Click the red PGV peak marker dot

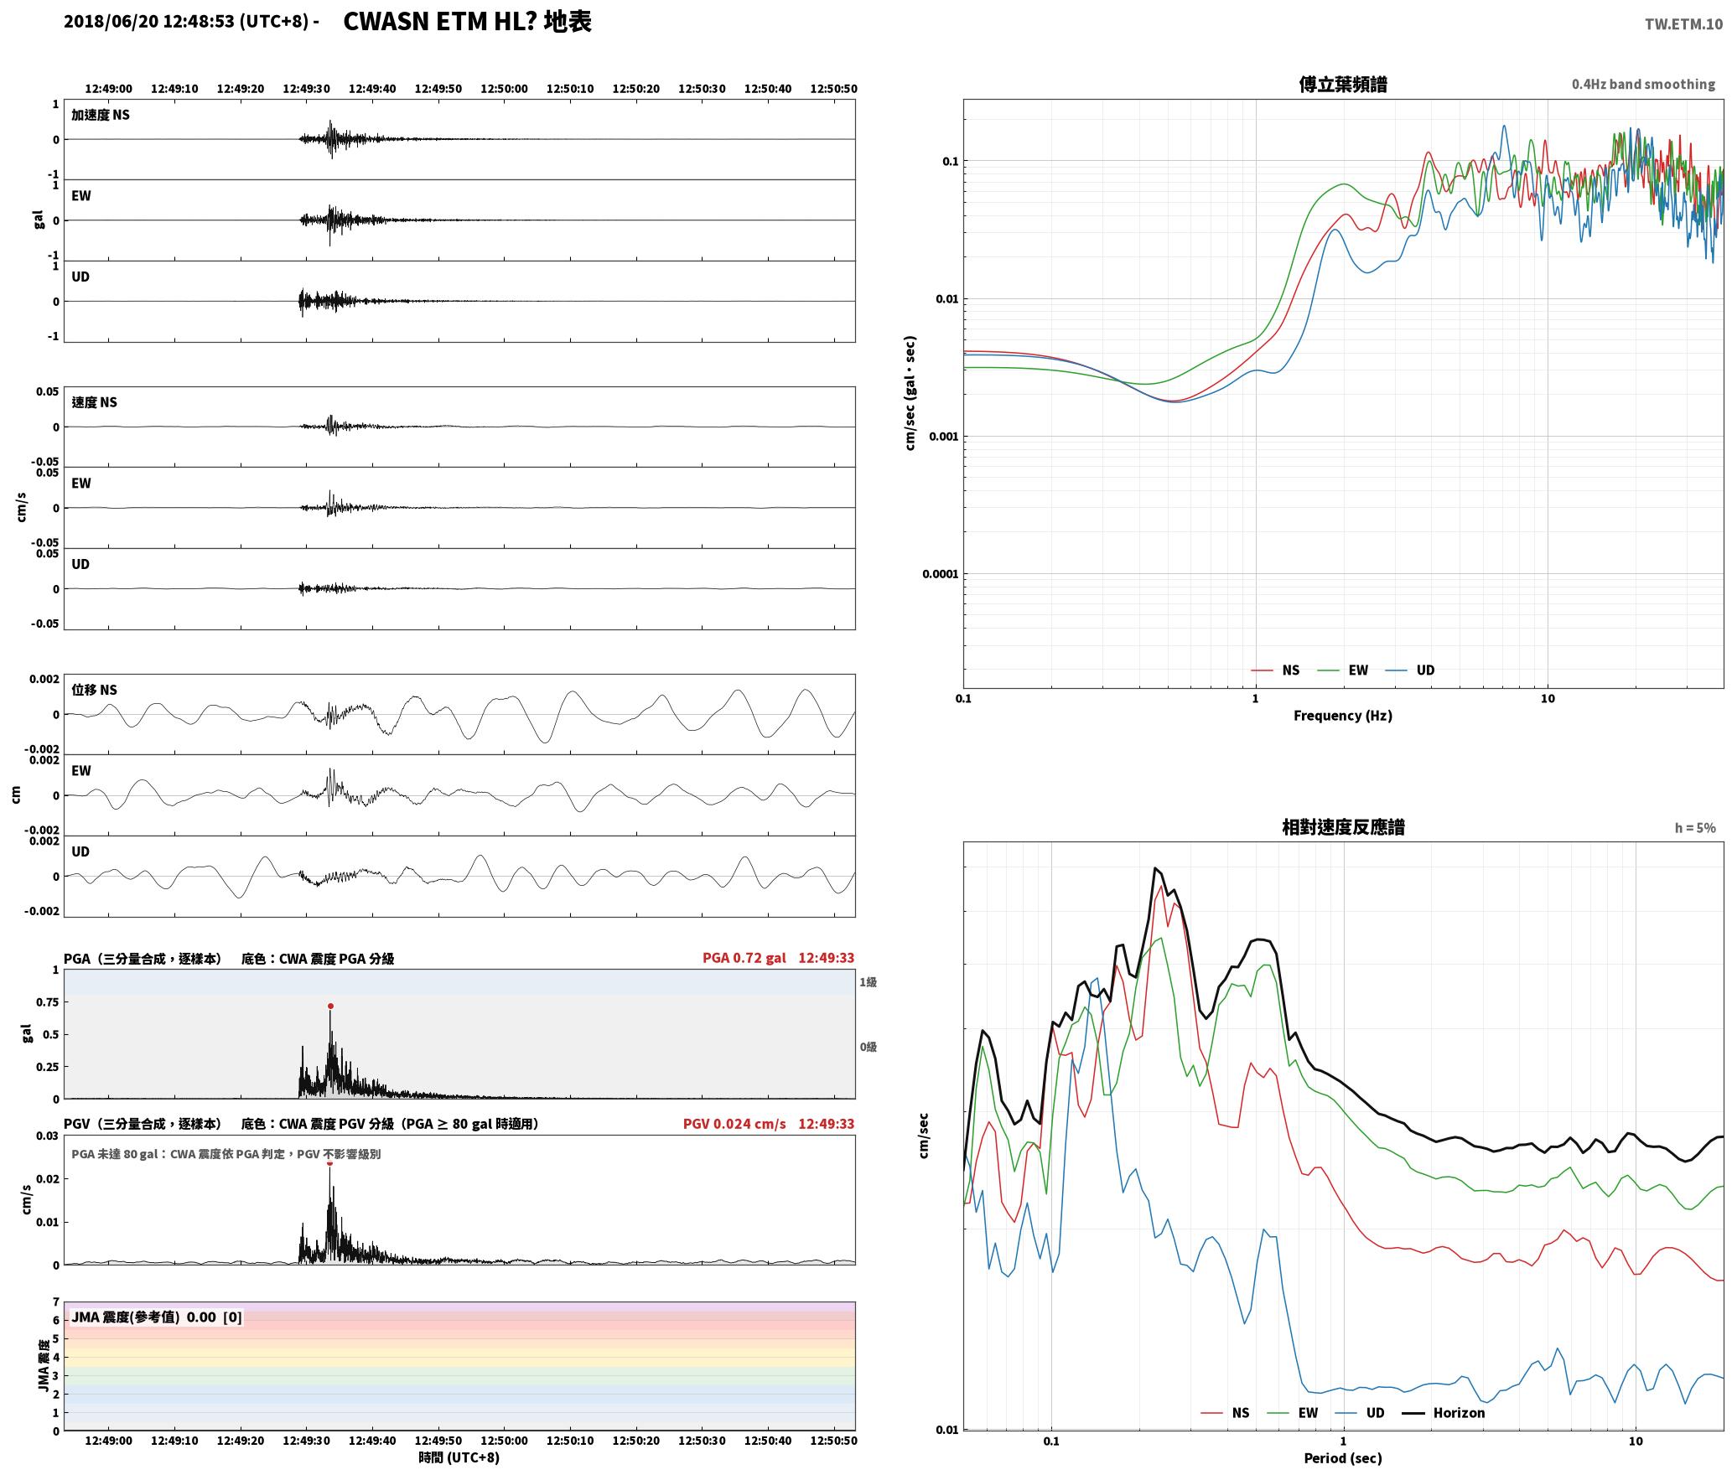coord(329,1163)
